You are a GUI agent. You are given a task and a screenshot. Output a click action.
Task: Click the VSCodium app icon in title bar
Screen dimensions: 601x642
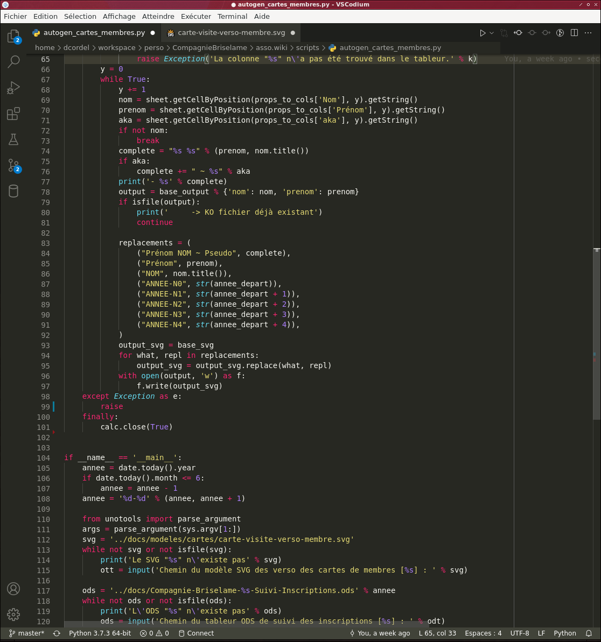(x=5, y=4)
